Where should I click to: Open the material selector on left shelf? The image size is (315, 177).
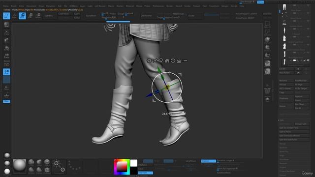point(6,57)
